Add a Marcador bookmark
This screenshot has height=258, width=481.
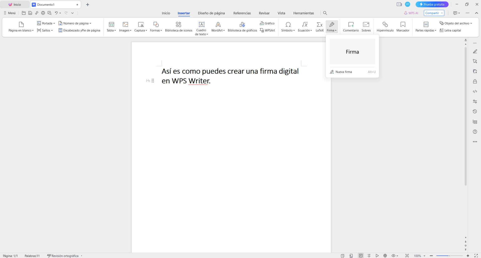[x=403, y=27]
